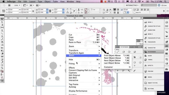Open the view options dropdown in the application bar

26,5
